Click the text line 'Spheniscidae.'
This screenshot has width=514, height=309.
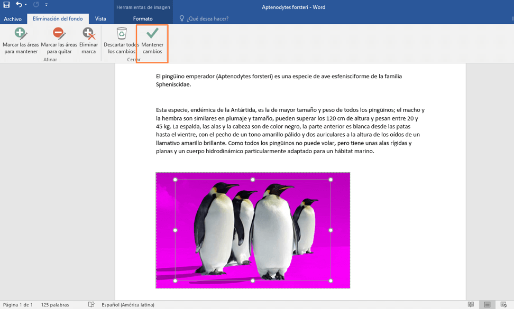(x=173, y=85)
